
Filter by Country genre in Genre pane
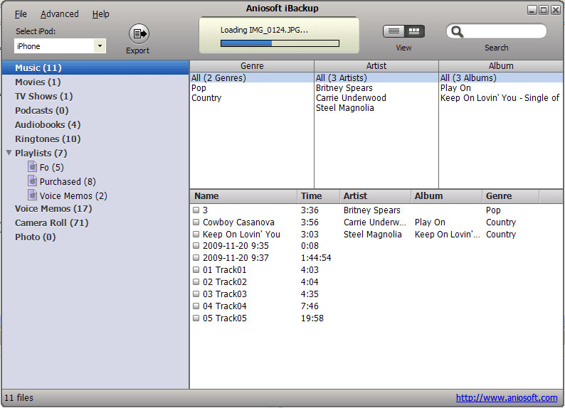click(206, 98)
